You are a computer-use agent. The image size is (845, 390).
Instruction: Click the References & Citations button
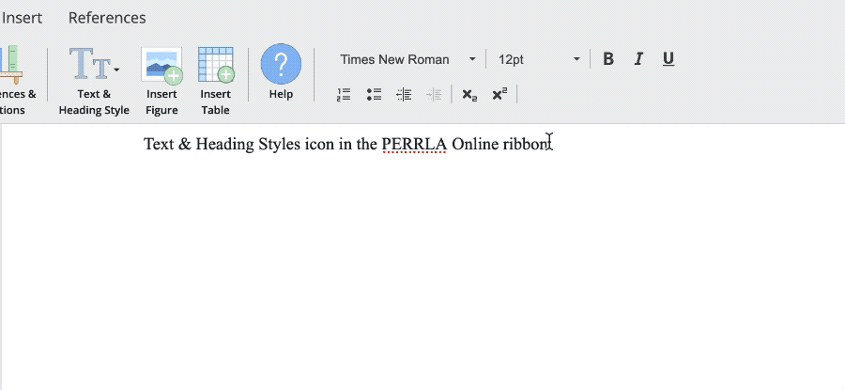[x=17, y=80]
